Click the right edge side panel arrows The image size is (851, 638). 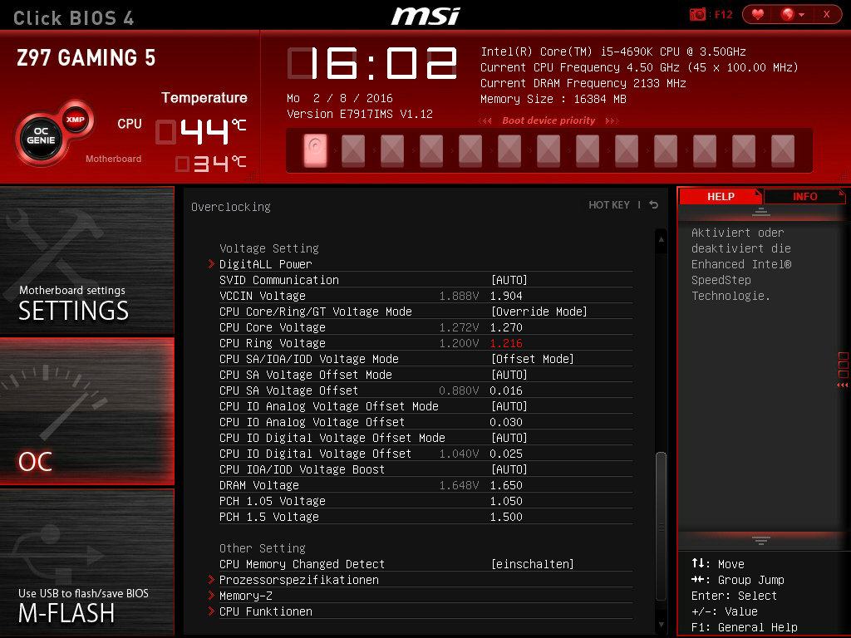pyautogui.click(x=843, y=385)
